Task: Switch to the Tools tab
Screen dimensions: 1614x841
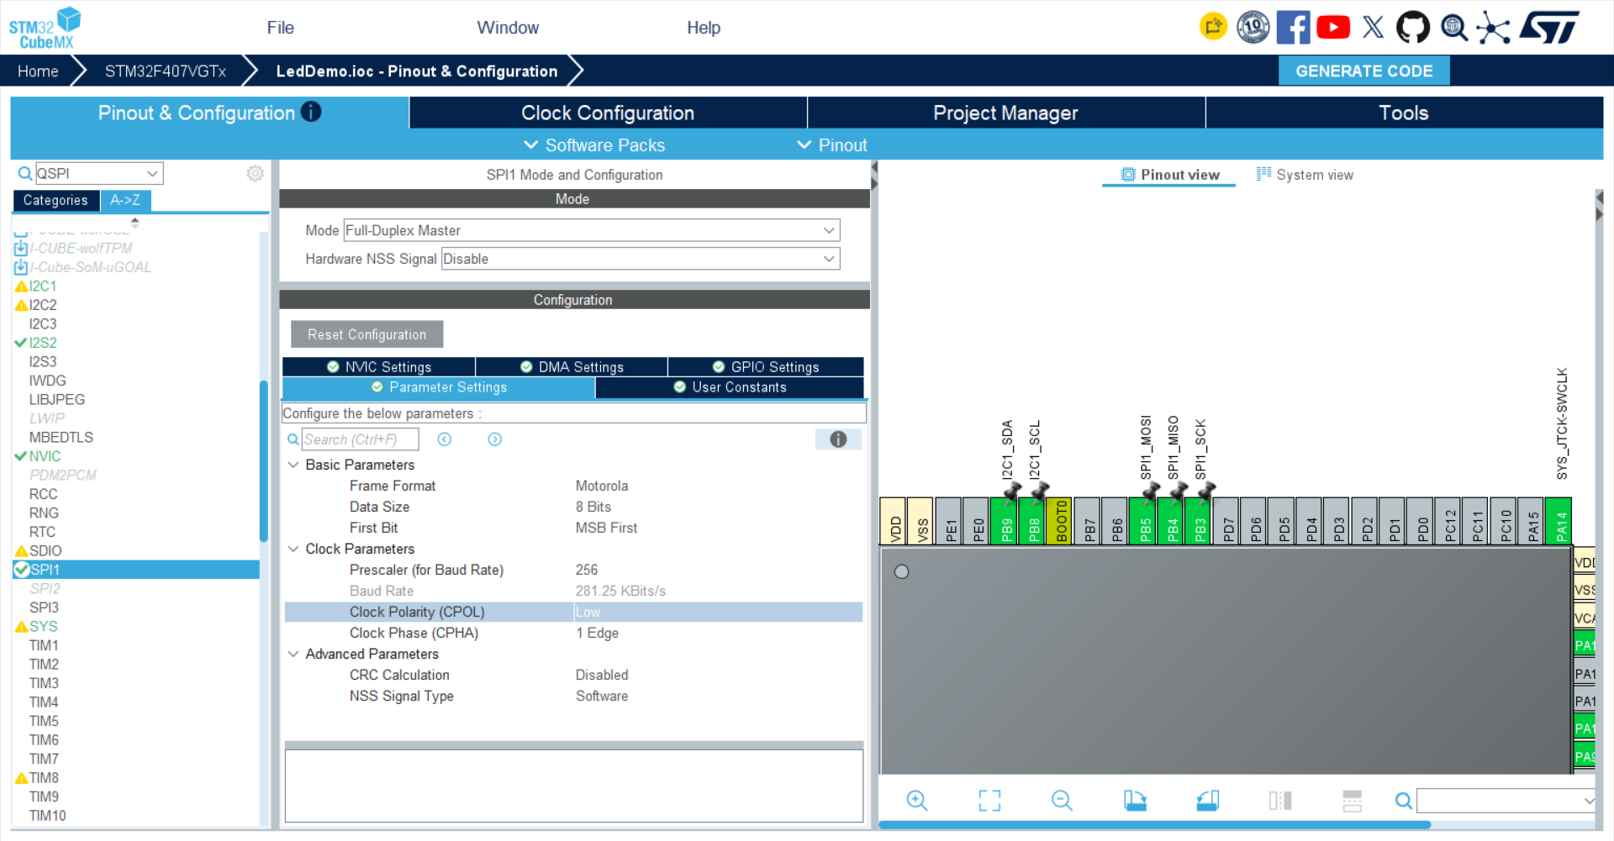Action: (1404, 113)
